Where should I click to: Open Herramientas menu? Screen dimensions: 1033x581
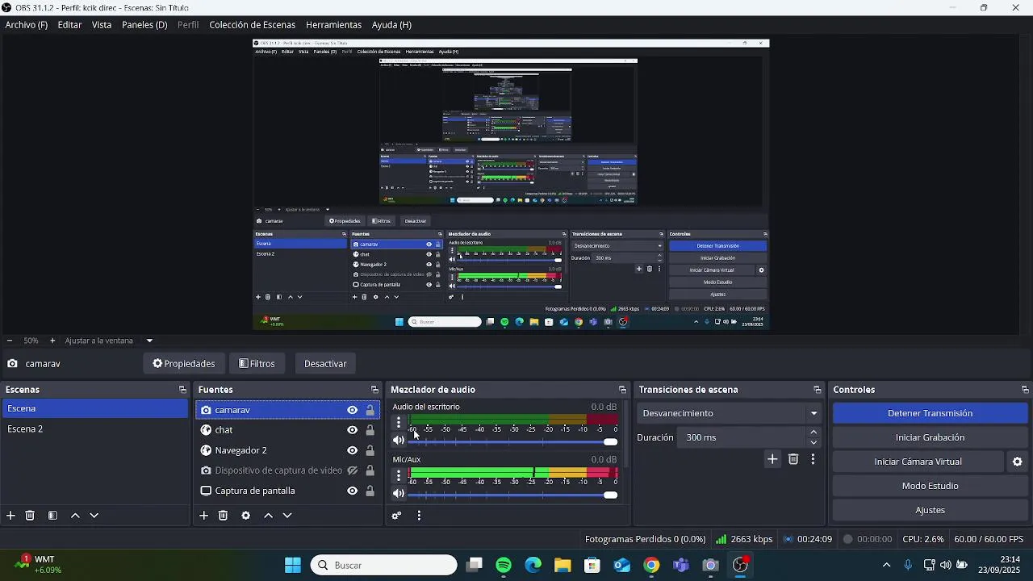[x=333, y=25]
